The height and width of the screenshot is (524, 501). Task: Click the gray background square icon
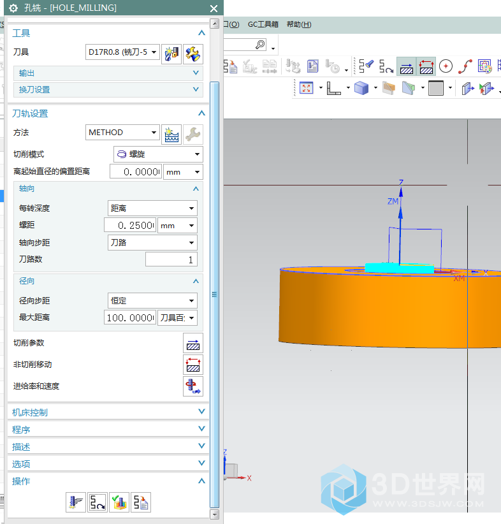pyautogui.click(x=436, y=88)
